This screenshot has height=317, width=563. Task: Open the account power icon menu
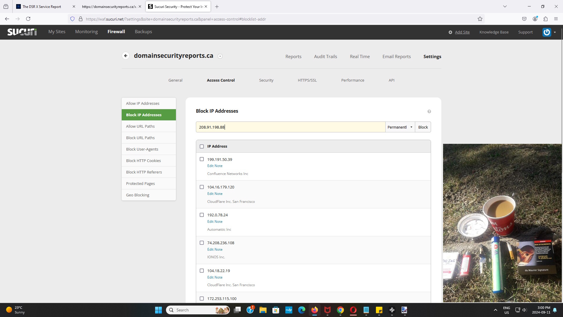tap(547, 32)
